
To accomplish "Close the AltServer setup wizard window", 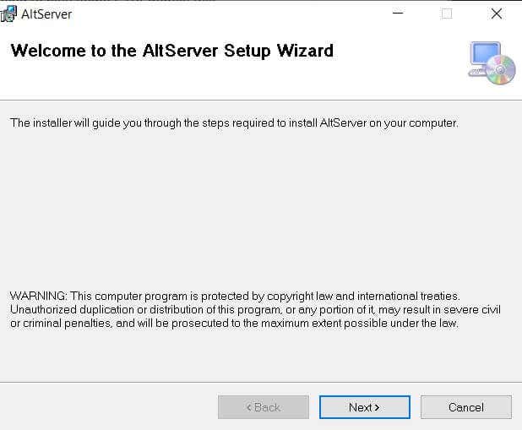I will (497, 14).
